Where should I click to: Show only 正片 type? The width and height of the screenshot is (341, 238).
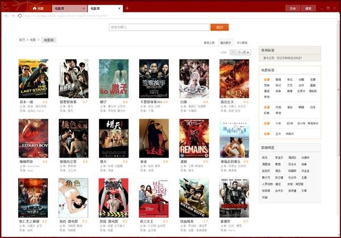[278, 134]
